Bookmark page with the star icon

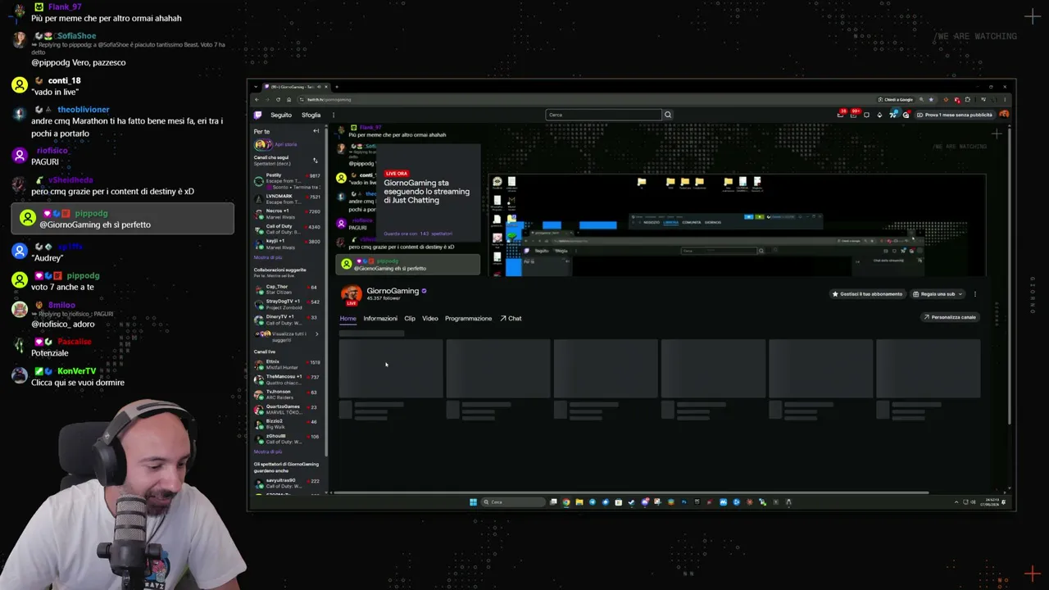(x=932, y=99)
